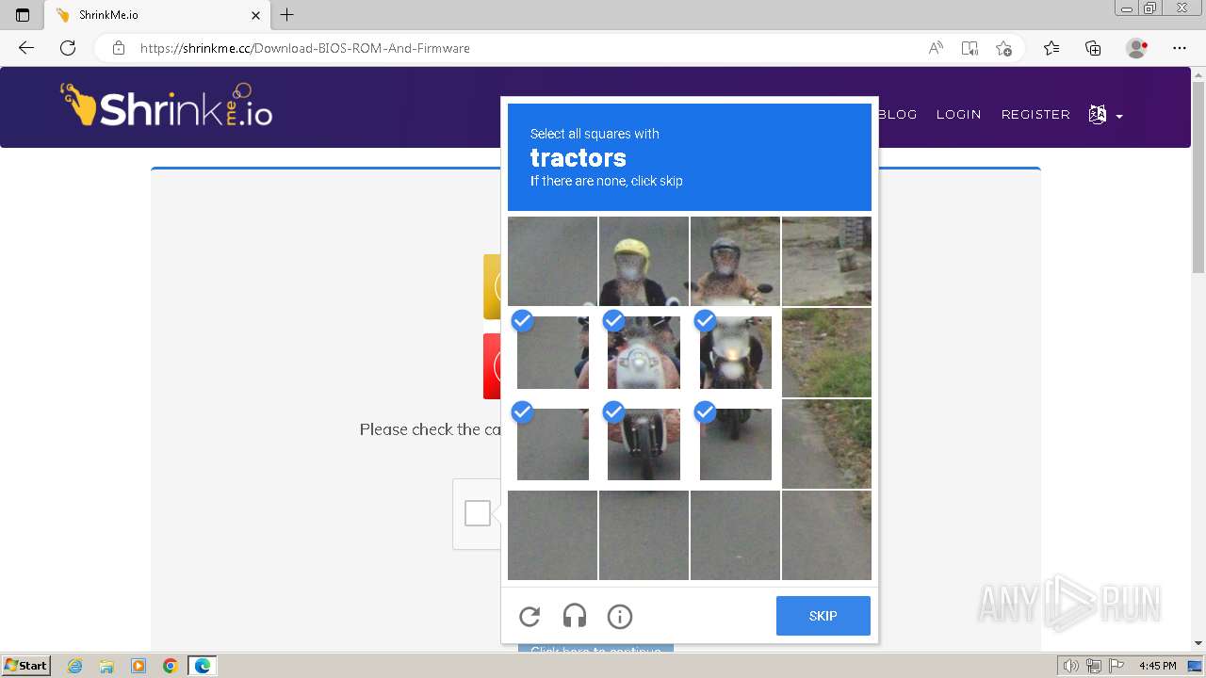The width and height of the screenshot is (1206, 678).
Task: Open the Action Center flag icon
Action: tap(1116, 666)
